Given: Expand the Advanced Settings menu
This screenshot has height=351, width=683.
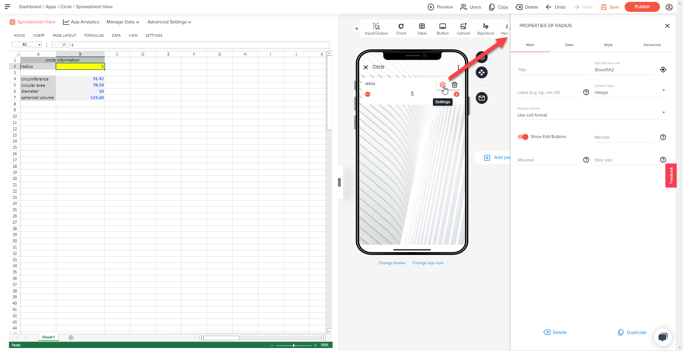Looking at the screenshot, I should coord(169,22).
